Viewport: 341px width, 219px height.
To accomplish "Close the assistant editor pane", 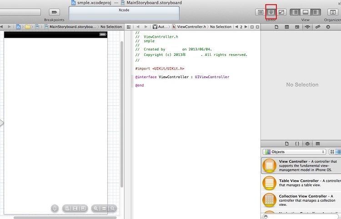I will point(257,27).
